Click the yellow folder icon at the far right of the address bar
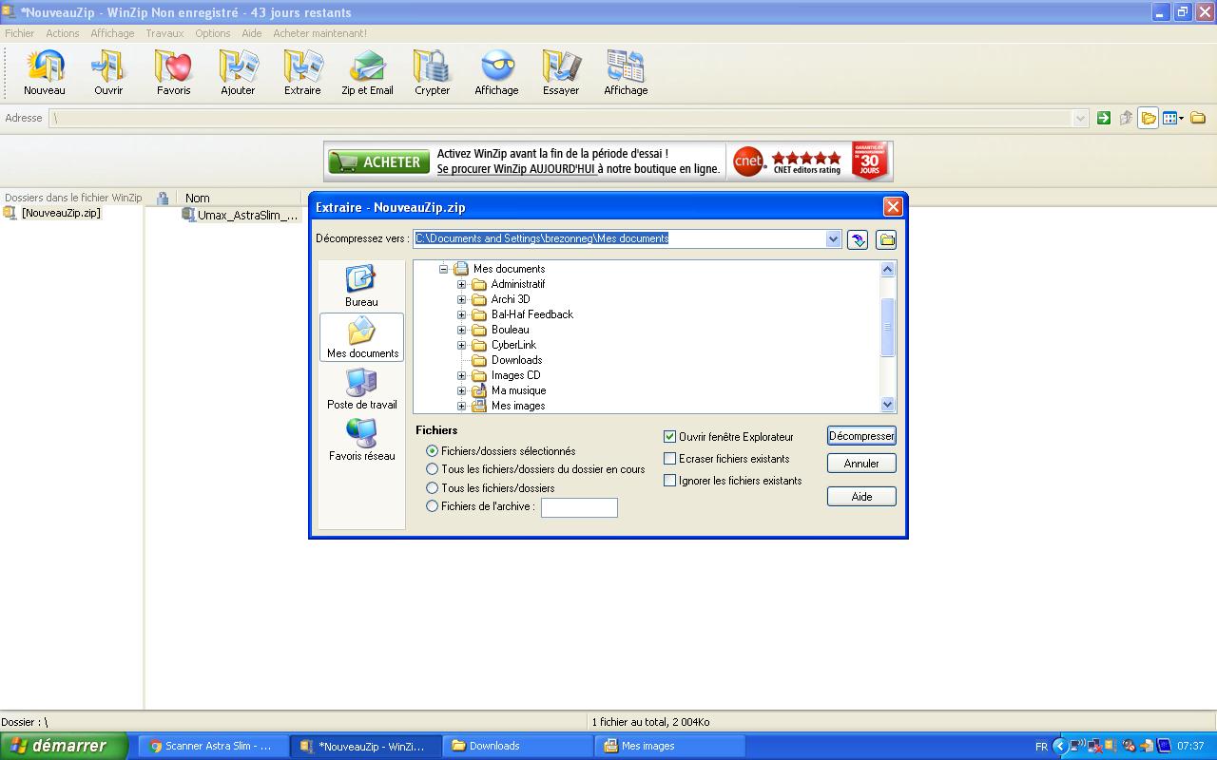 (x=1198, y=118)
